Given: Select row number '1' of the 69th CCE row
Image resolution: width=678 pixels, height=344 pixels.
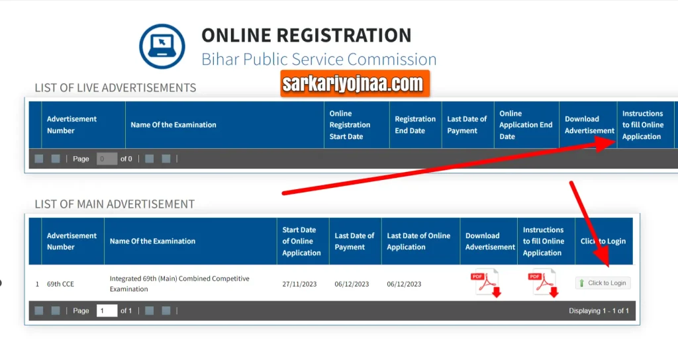Looking at the screenshot, I should [x=37, y=284].
